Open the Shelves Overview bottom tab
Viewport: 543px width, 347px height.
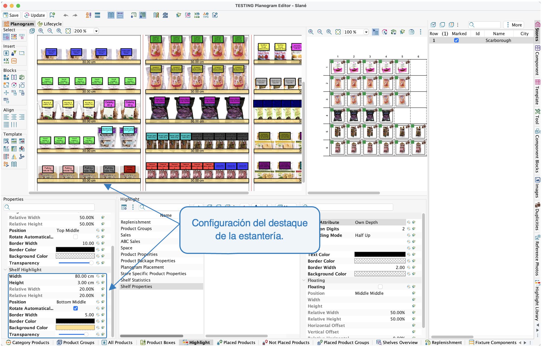point(397,342)
